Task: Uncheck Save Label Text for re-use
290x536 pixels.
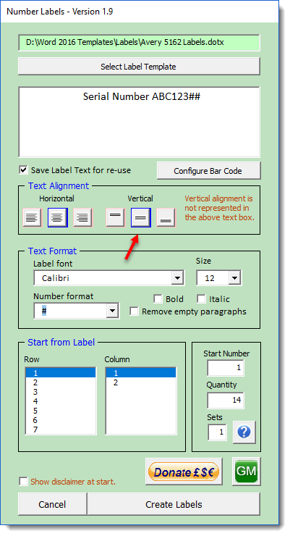Action: click(23, 170)
